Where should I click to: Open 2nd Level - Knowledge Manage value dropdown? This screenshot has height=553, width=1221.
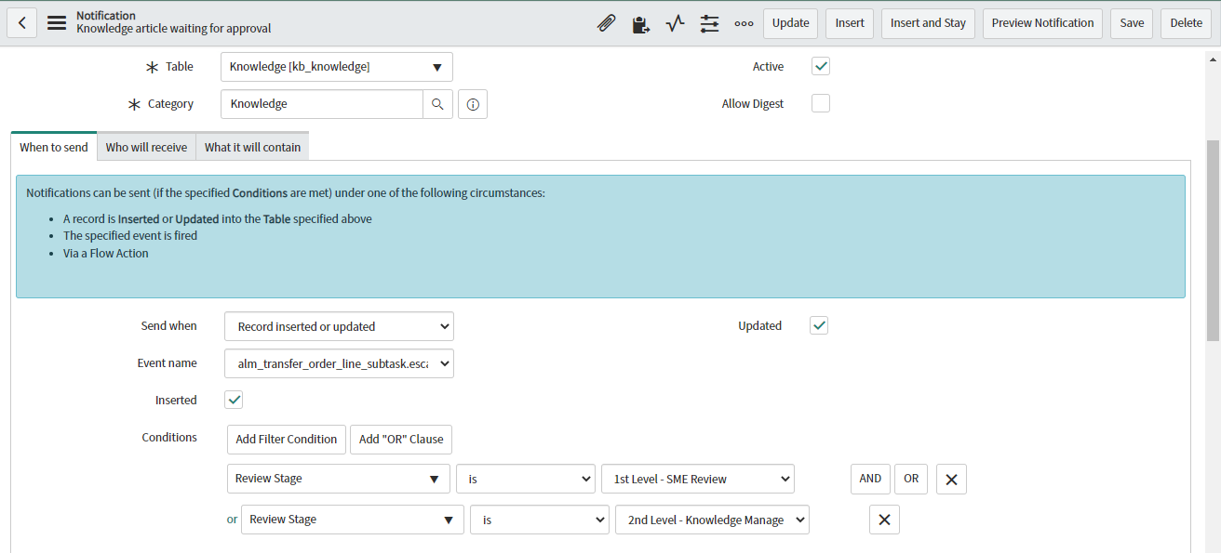(712, 520)
